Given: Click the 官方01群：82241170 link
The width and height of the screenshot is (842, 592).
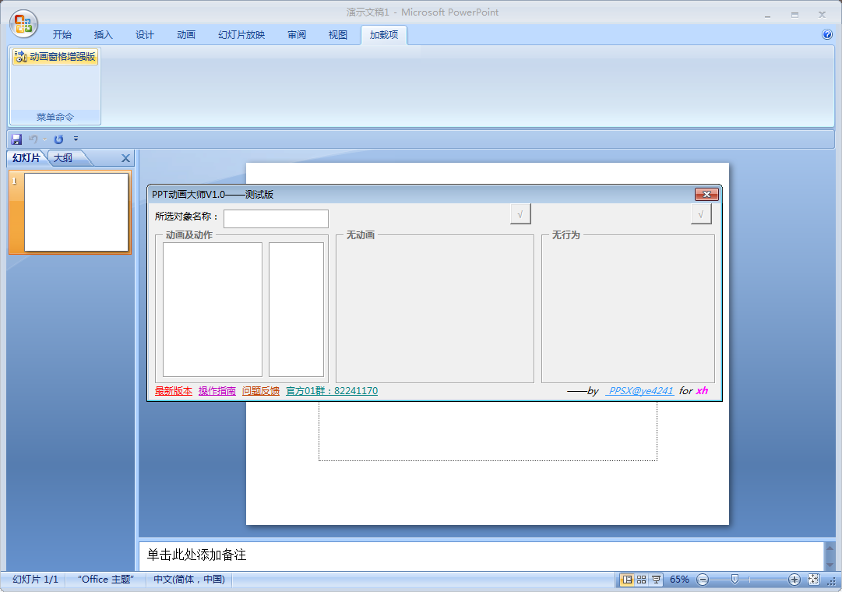Looking at the screenshot, I should click(x=332, y=390).
